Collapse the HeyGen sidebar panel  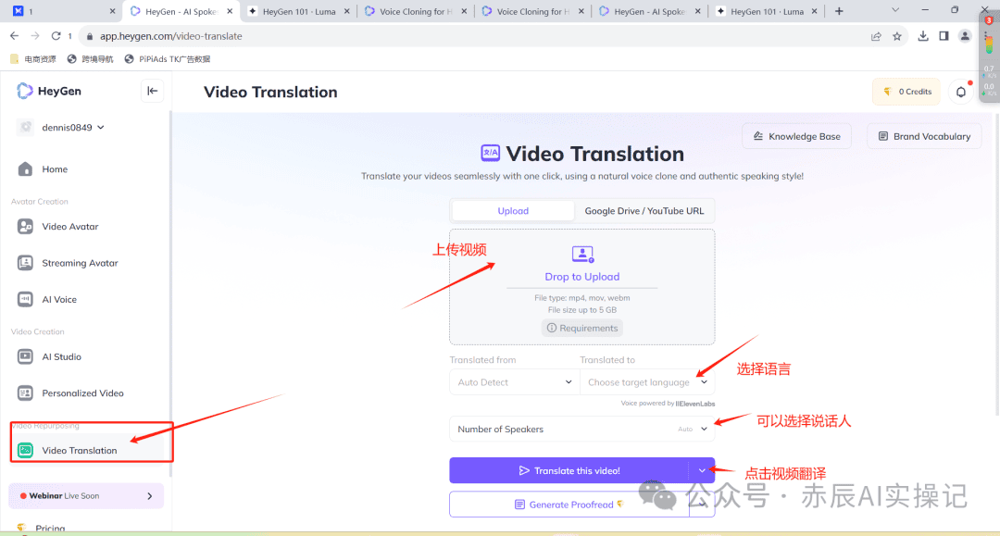tap(153, 91)
